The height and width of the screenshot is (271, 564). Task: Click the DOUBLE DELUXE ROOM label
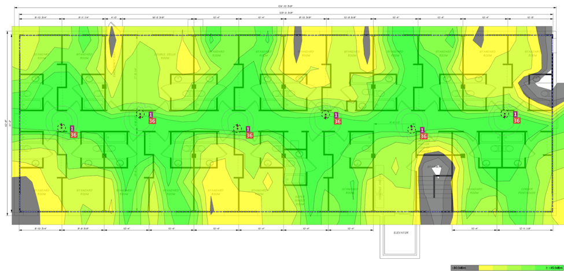coord(164,56)
